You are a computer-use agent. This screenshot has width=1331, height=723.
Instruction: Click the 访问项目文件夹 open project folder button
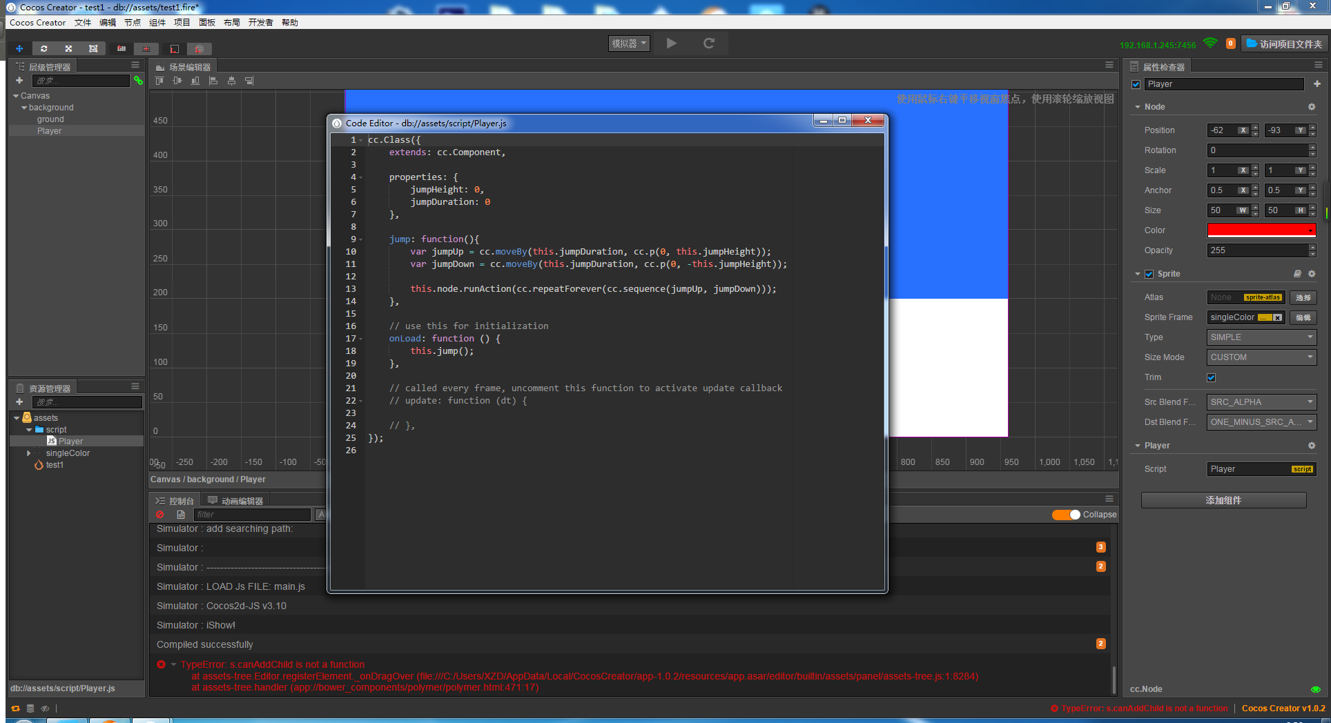click(x=1284, y=43)
